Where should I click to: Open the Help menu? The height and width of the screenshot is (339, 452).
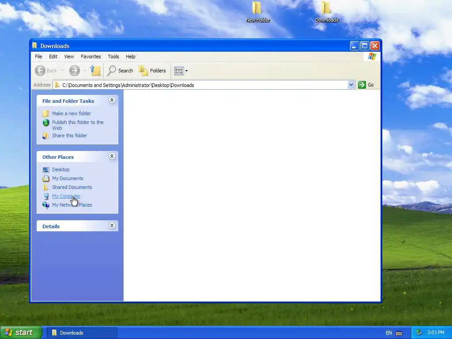click(x=130, y=56)
